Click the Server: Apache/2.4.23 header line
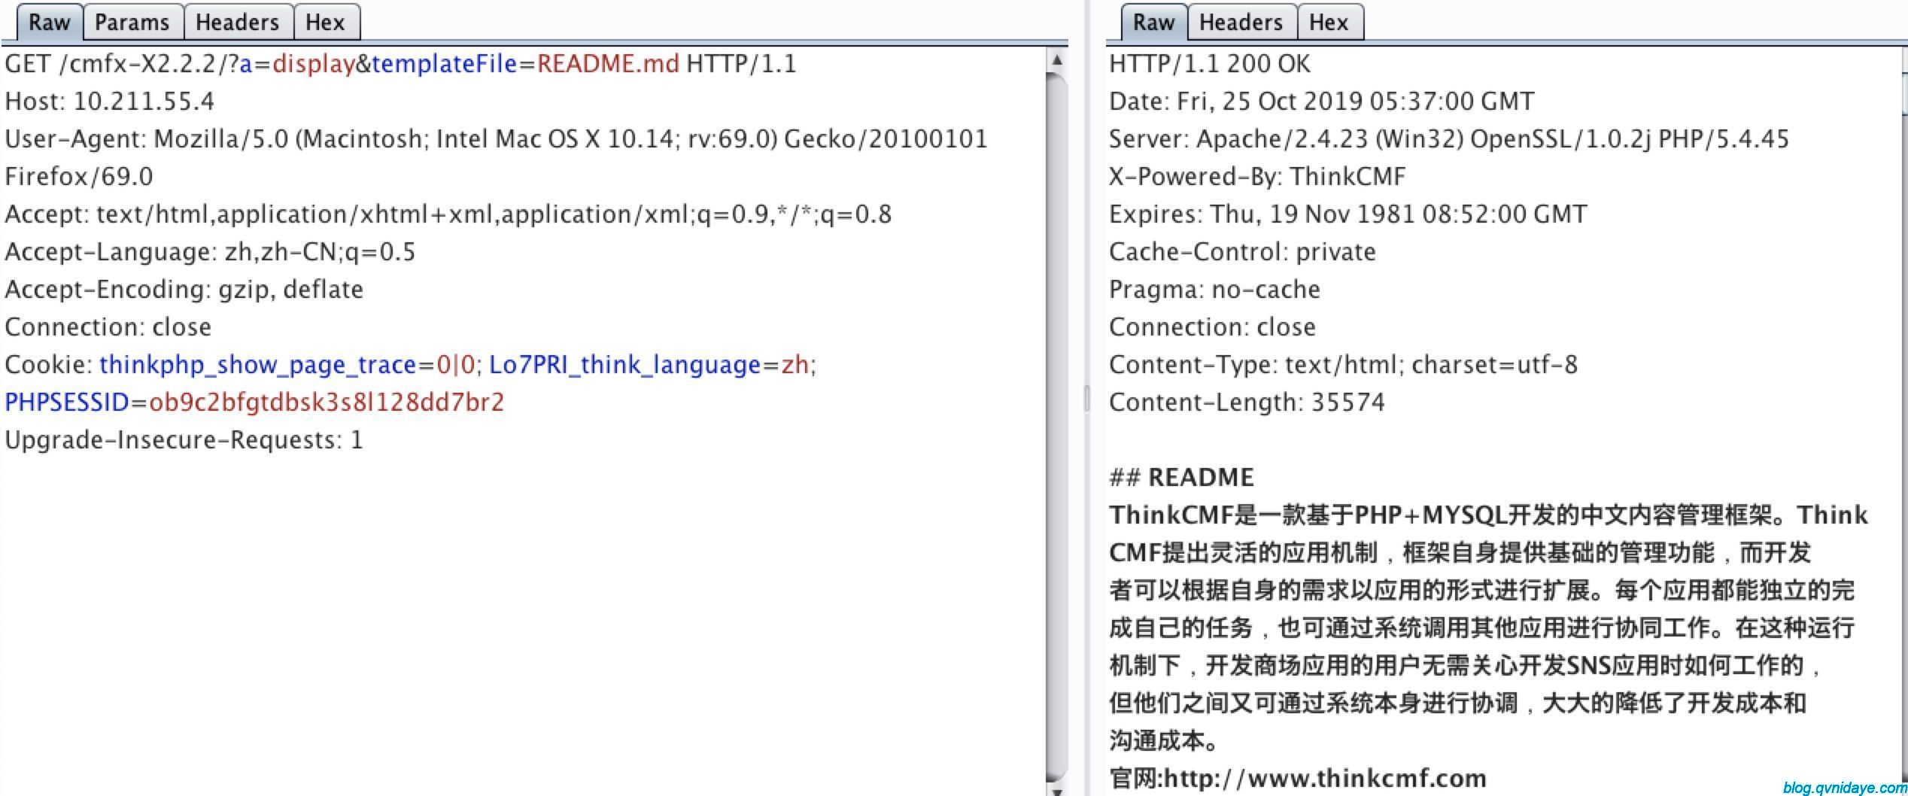1908x796 pixels. [x=1448, y=139]
